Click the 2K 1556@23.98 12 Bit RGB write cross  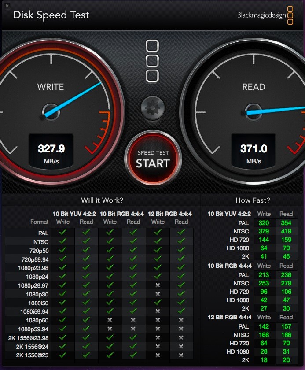(158, 338)
